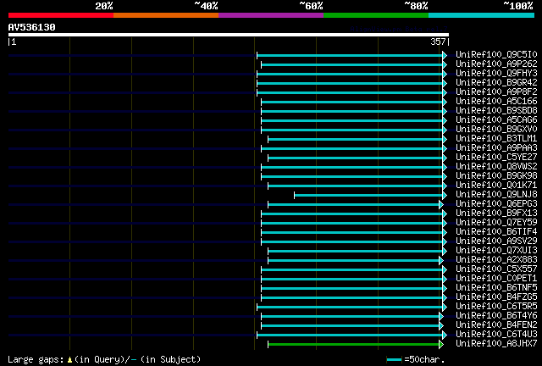Open the UniRef100_A5C166 hit label
The width and height of the screenshot is (542, 366).
[496, 101]
